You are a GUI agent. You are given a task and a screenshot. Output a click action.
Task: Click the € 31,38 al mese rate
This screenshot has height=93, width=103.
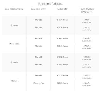(x=63, y=27)
